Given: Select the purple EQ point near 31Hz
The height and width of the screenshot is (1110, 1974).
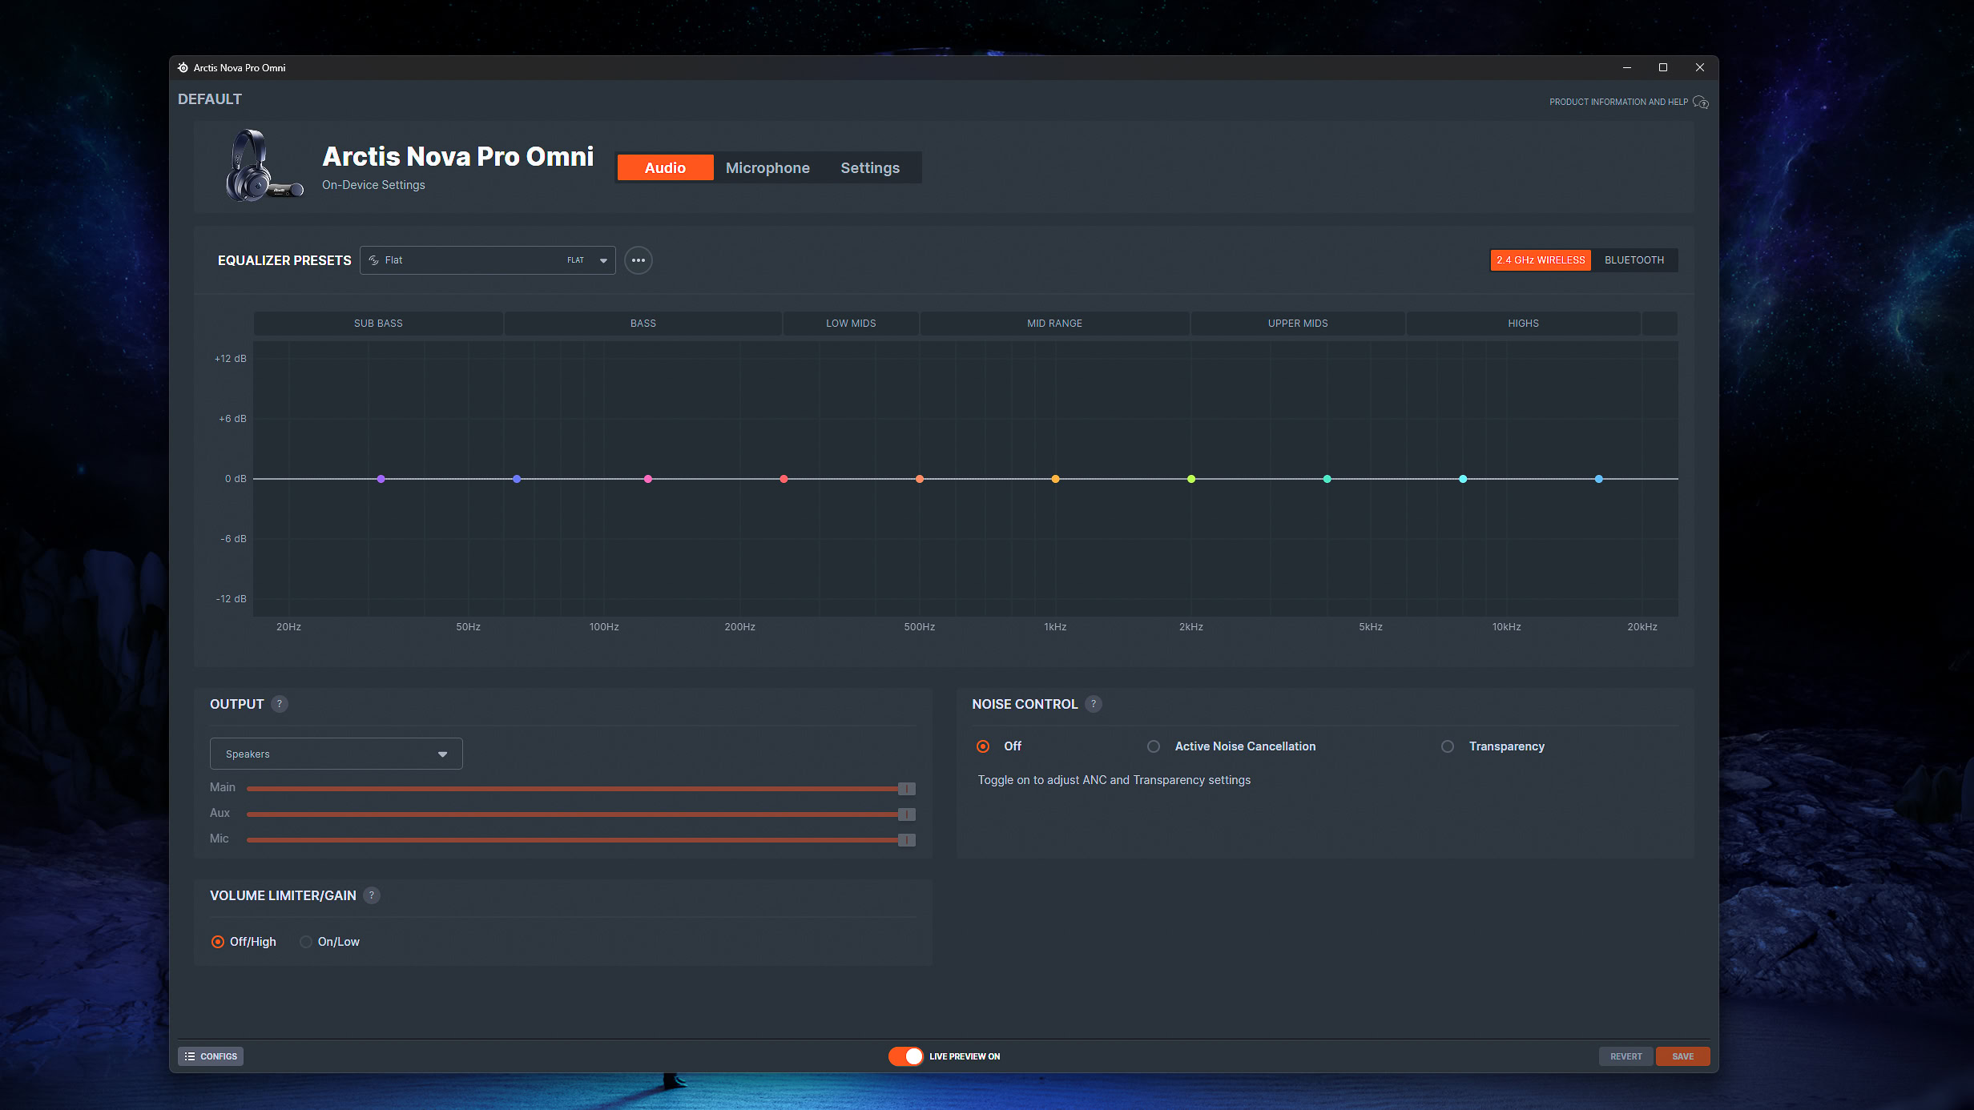Looking at the screenshot, I should click(x=381, y=479).
